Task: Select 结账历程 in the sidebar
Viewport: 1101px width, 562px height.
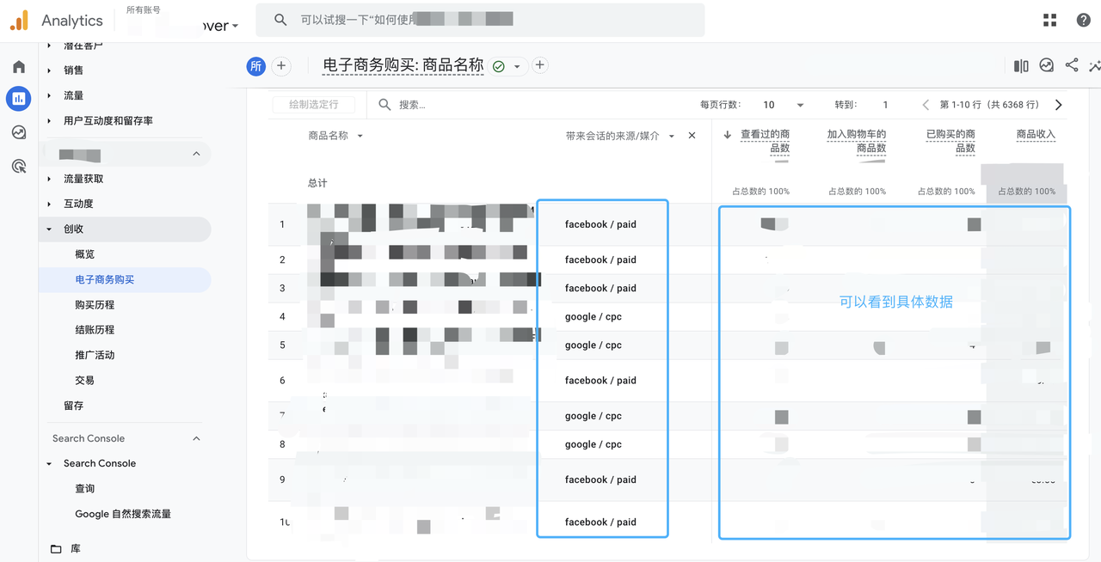Action: pyautogui.click(x=95, y=330)
